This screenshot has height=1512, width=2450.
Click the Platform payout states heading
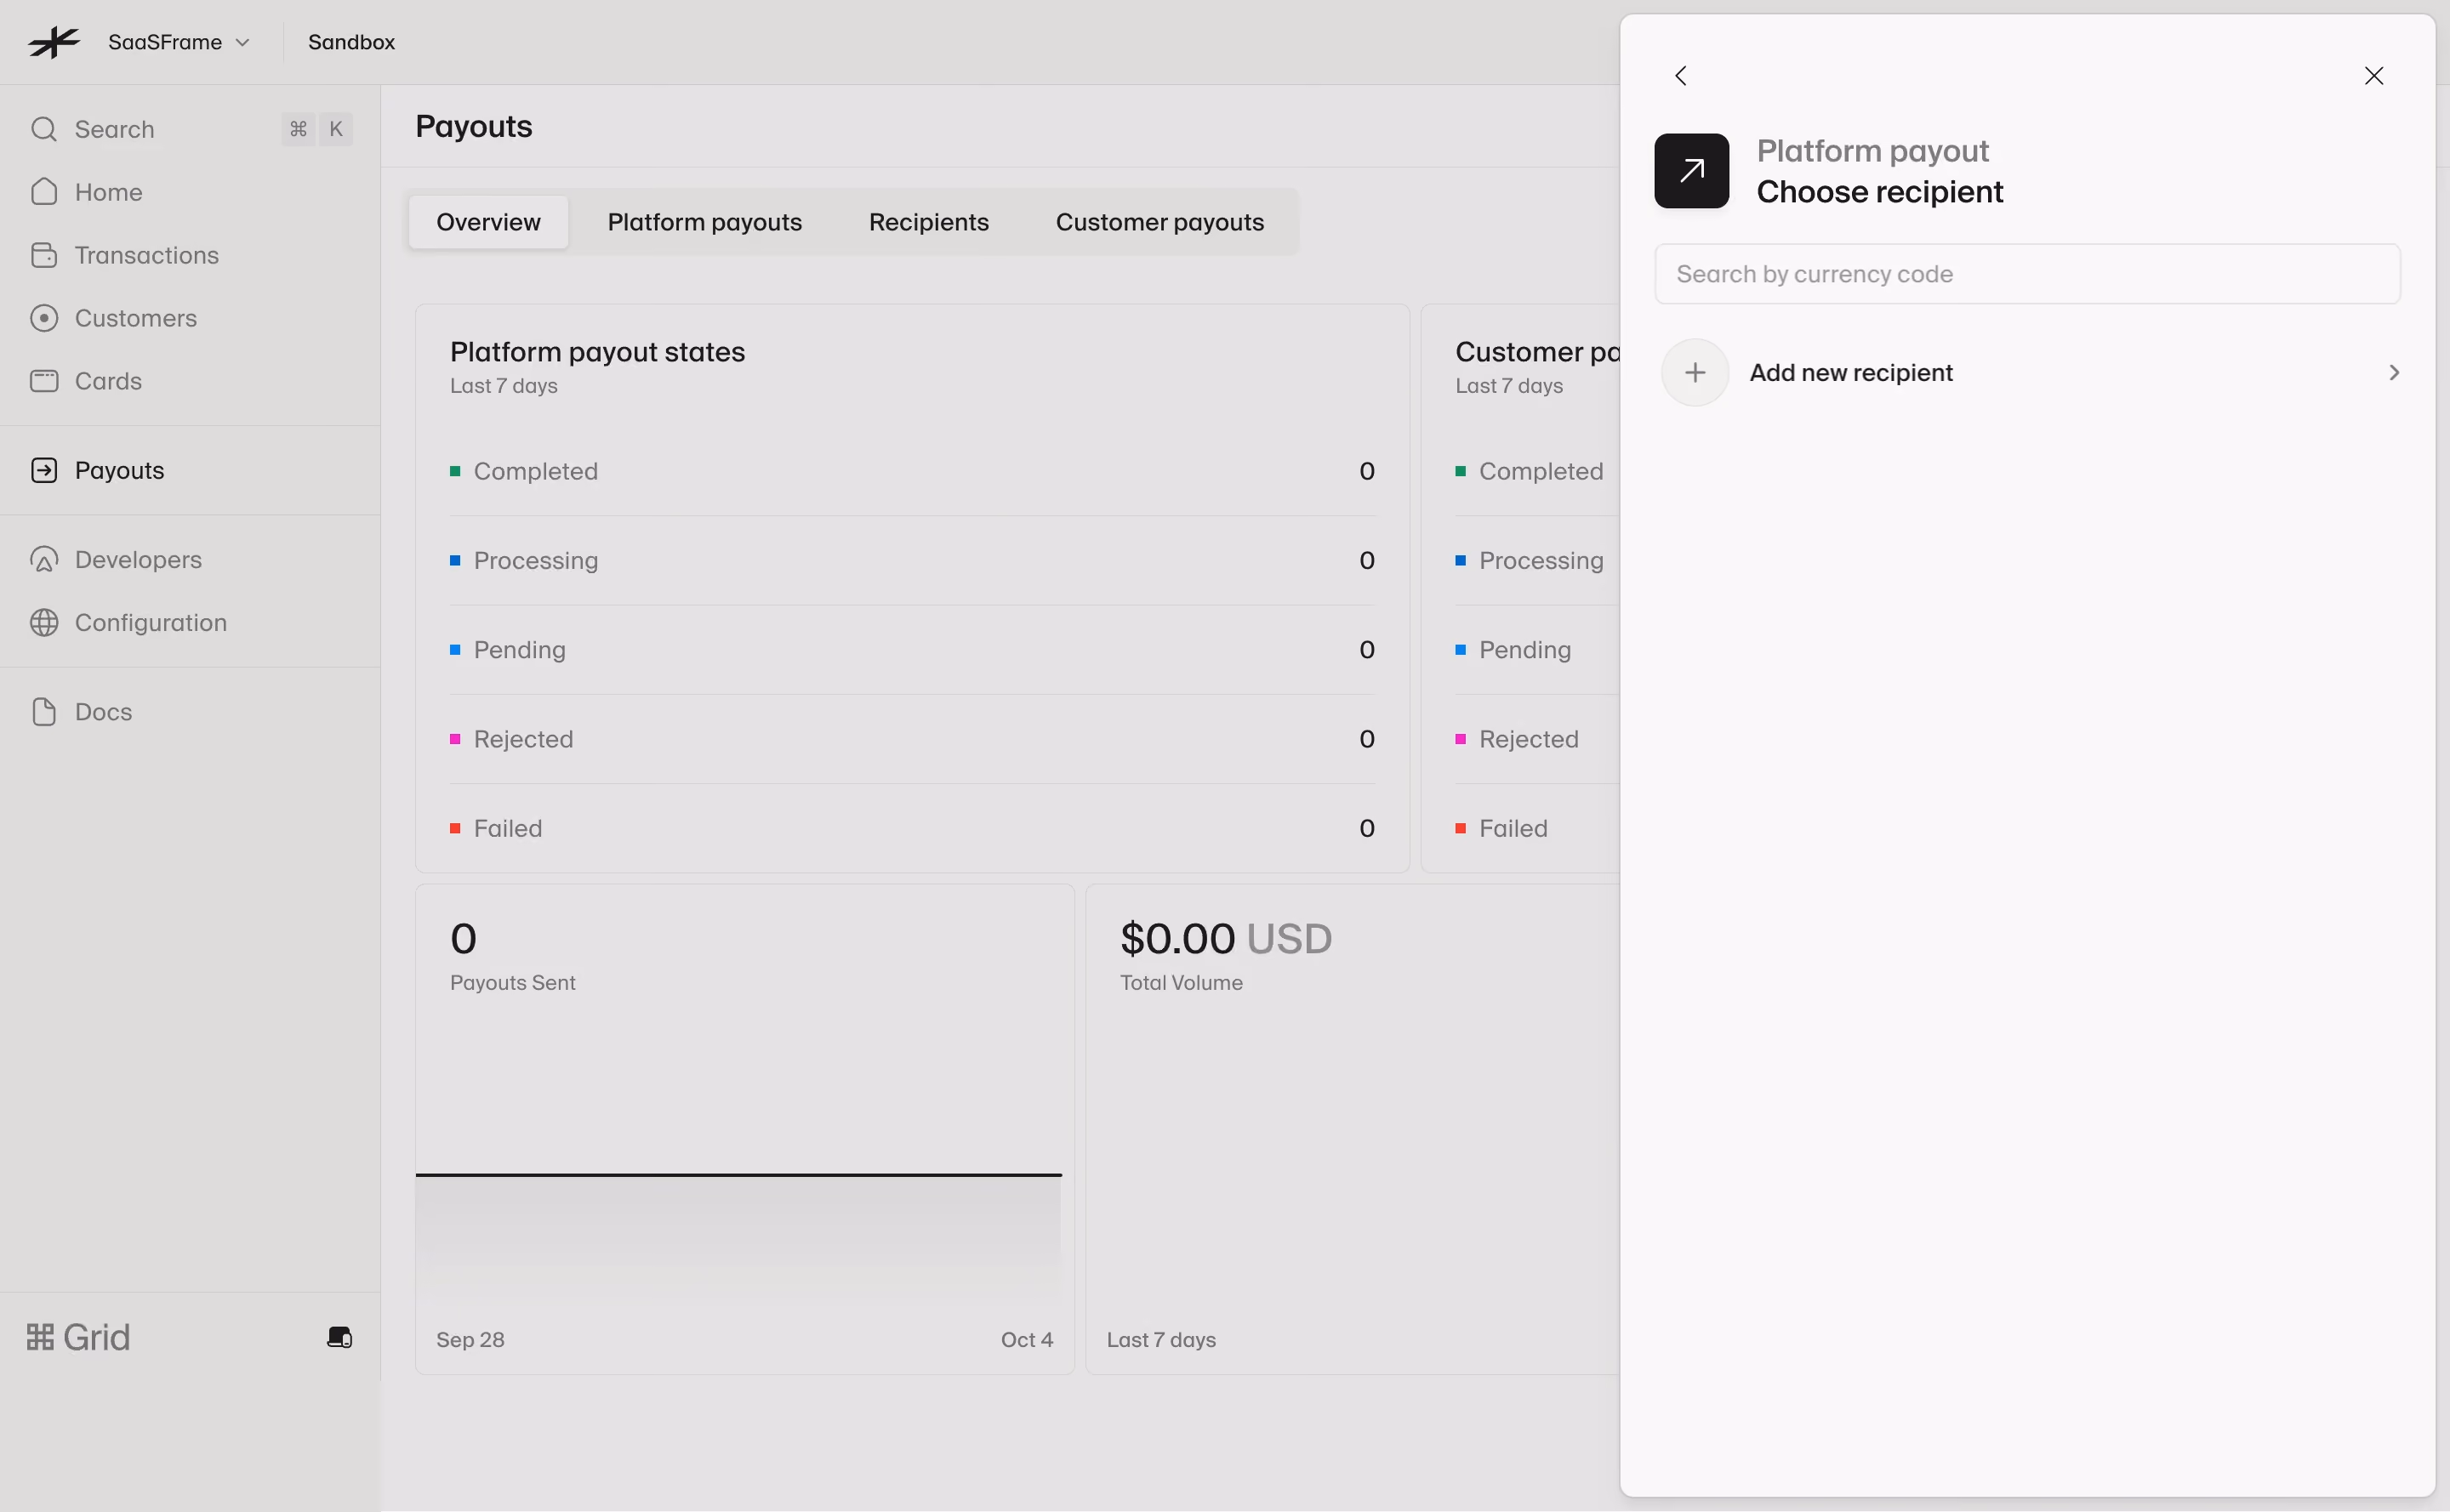[597, 352]
